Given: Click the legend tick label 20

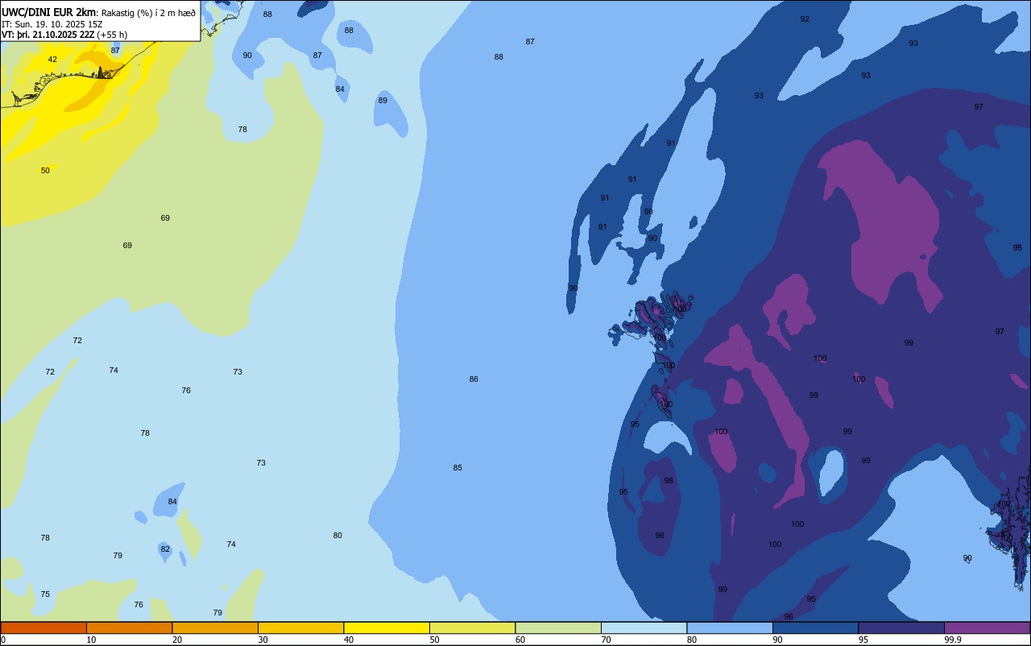Looking at the screenshot, I should coord(176,640).
